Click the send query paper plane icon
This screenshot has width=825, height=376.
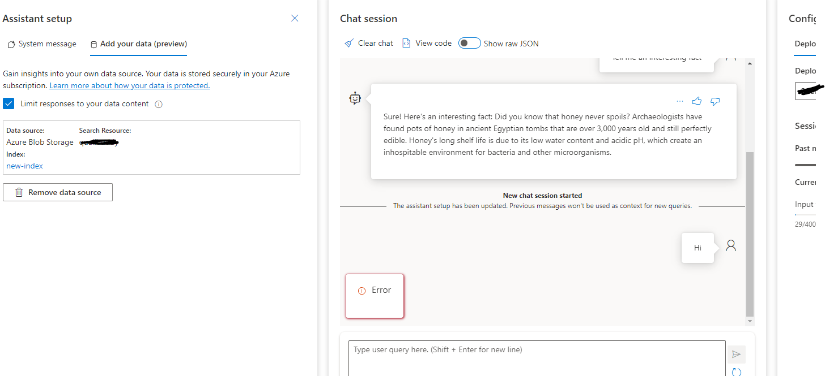tap(736, 354)
